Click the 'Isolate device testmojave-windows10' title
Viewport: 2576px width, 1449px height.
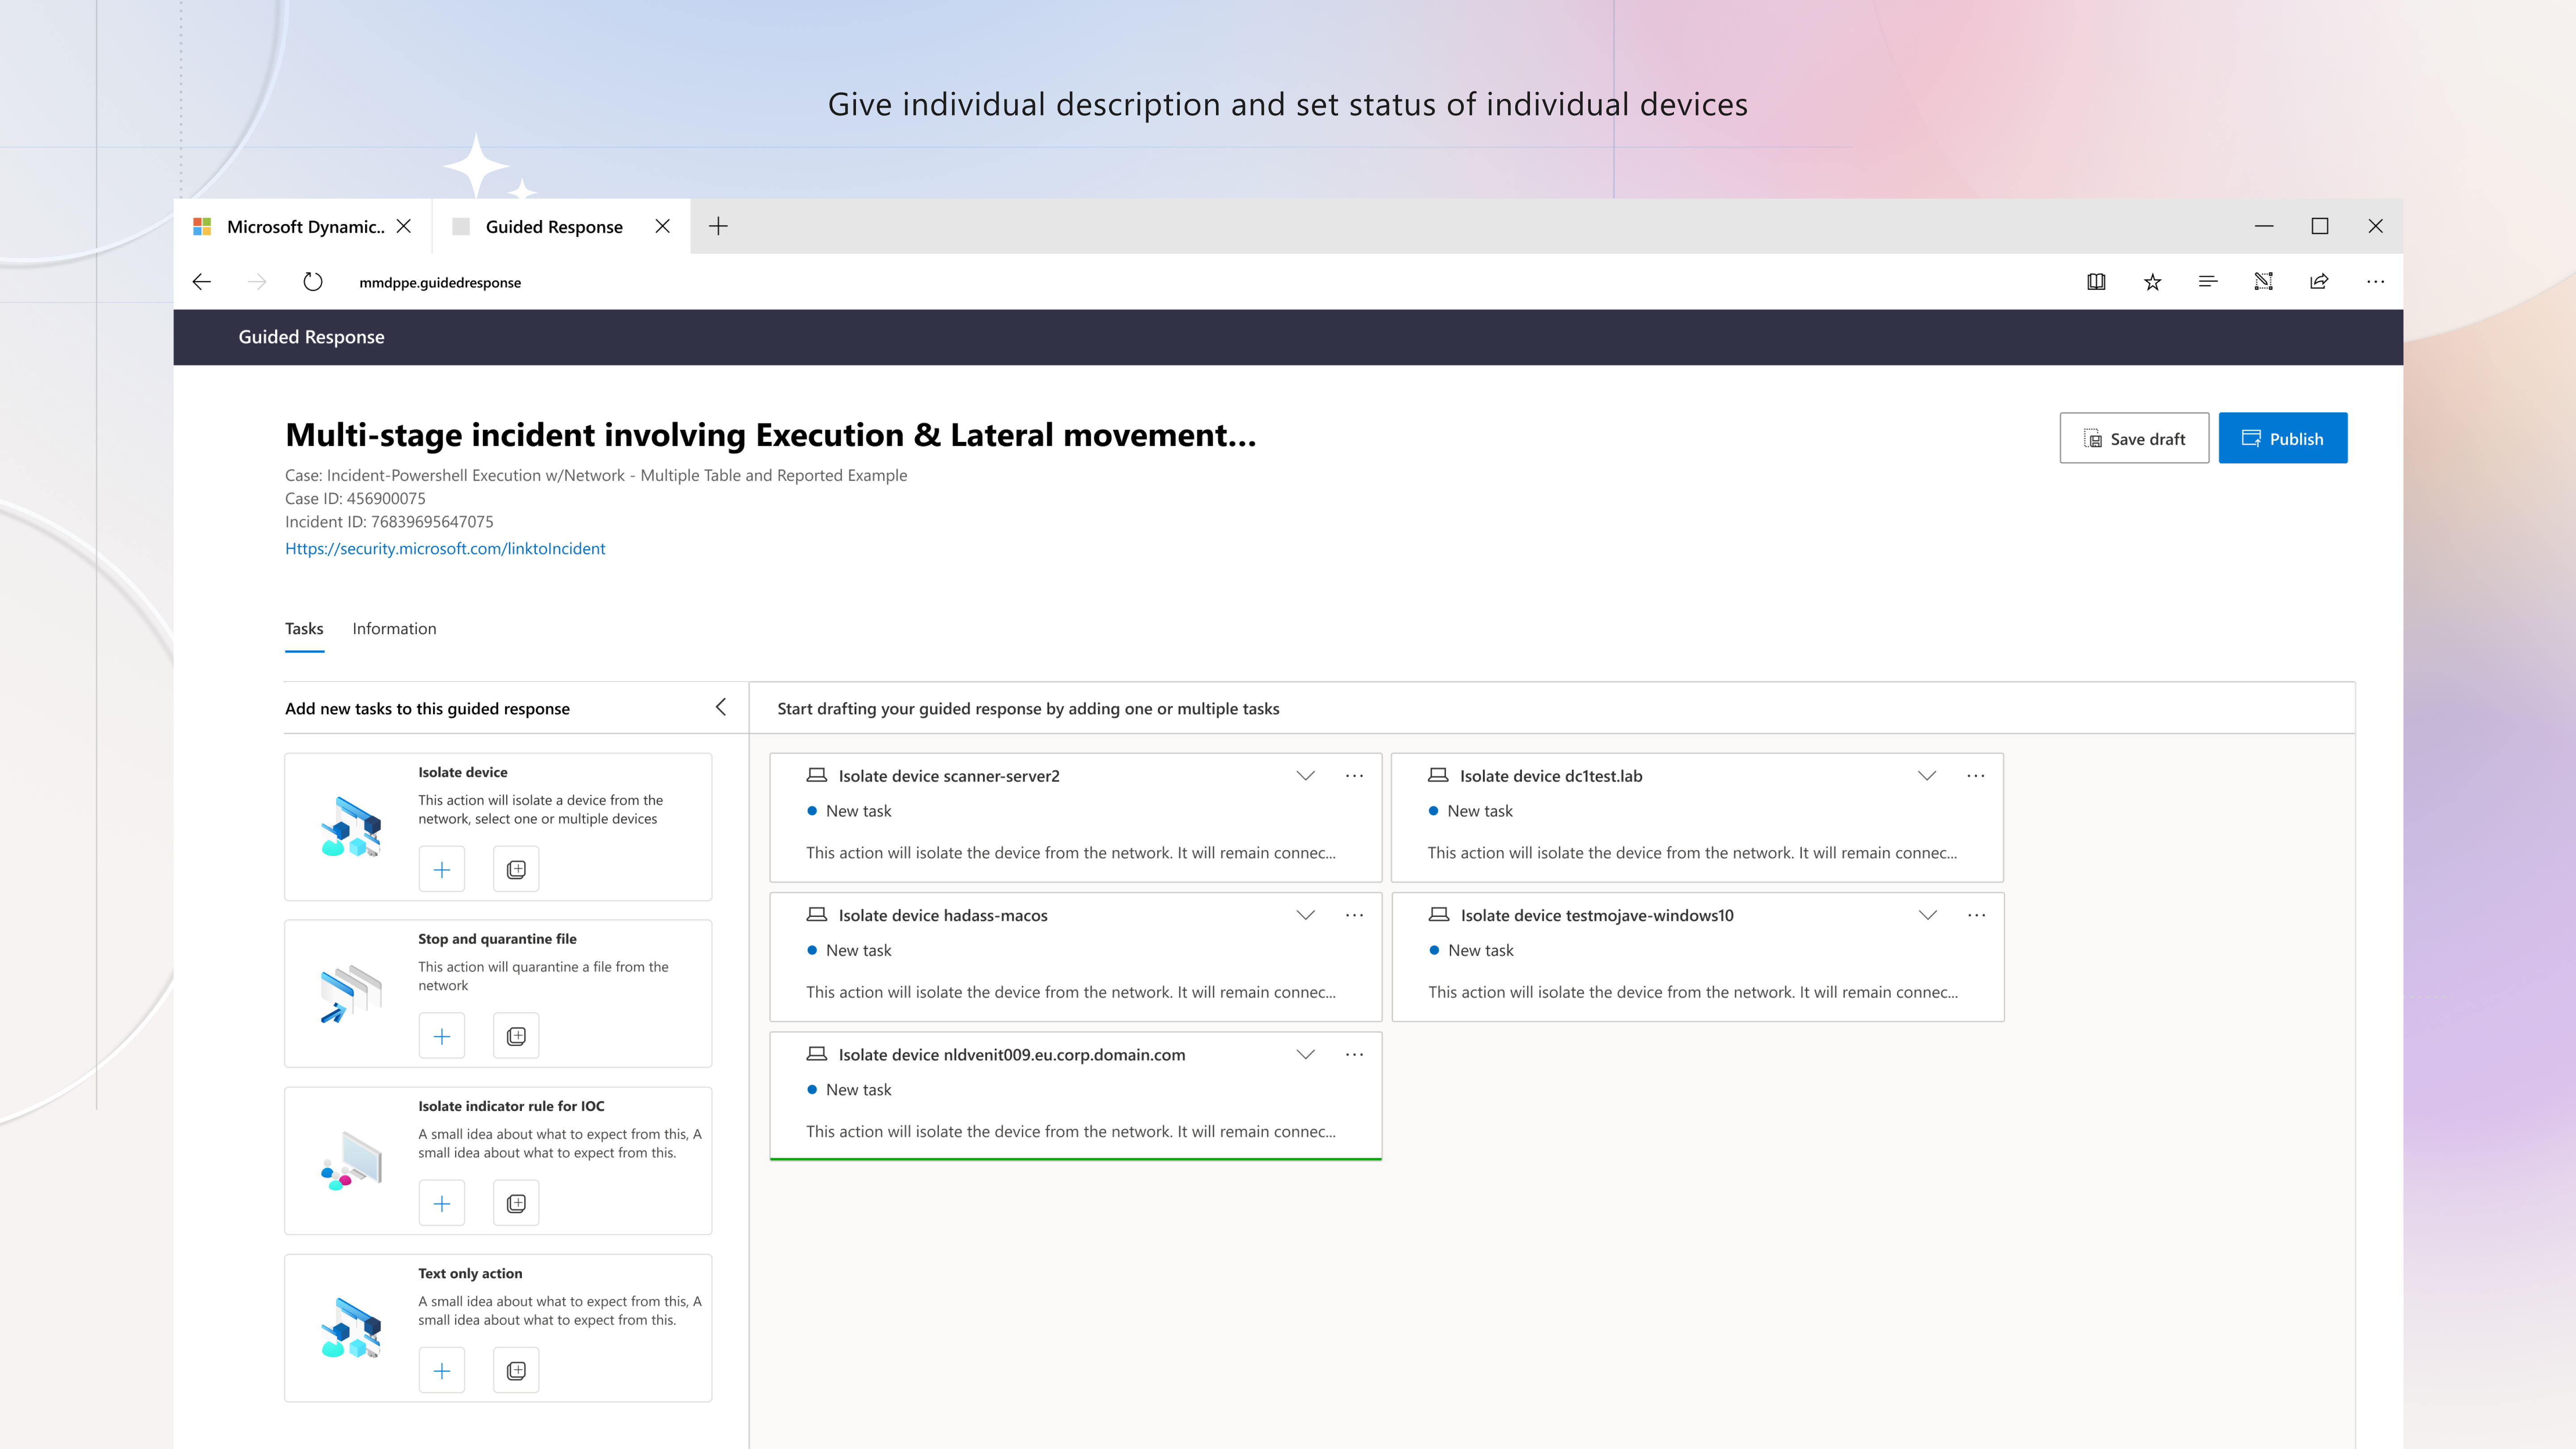click(x=1597, y=915)
